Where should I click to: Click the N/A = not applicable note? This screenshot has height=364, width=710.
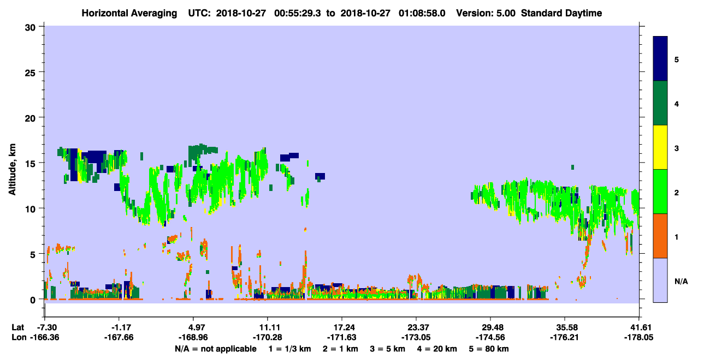[216, 349]
